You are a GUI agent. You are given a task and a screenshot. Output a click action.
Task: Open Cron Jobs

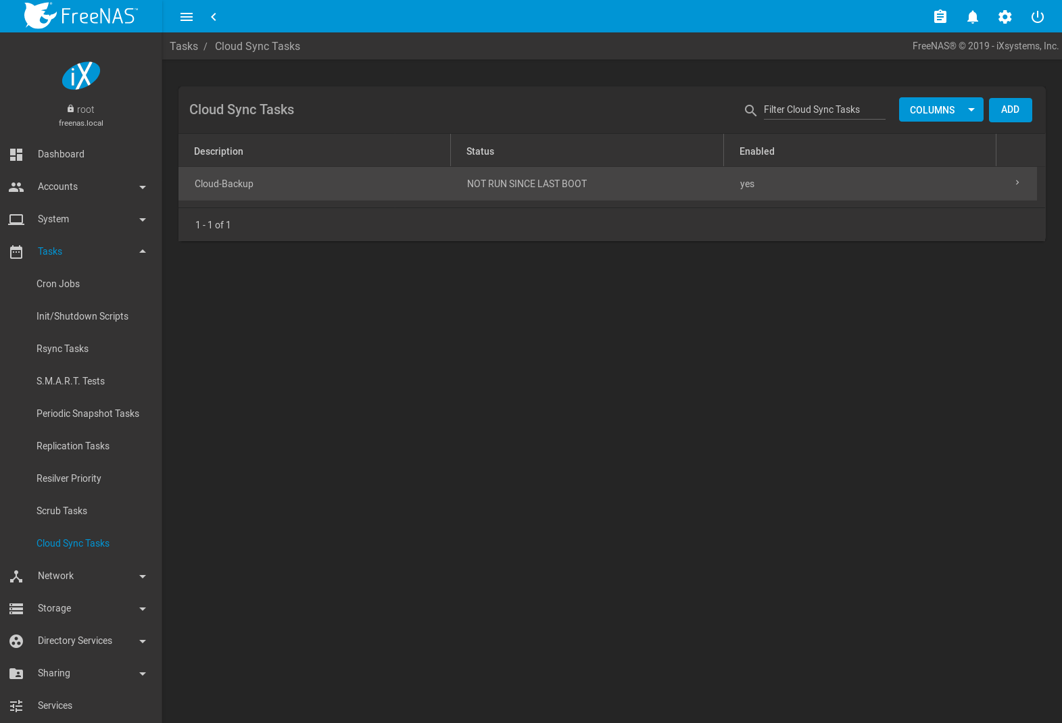tap(58, 284)
